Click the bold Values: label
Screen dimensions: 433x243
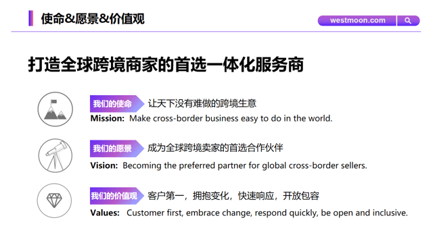105,213
